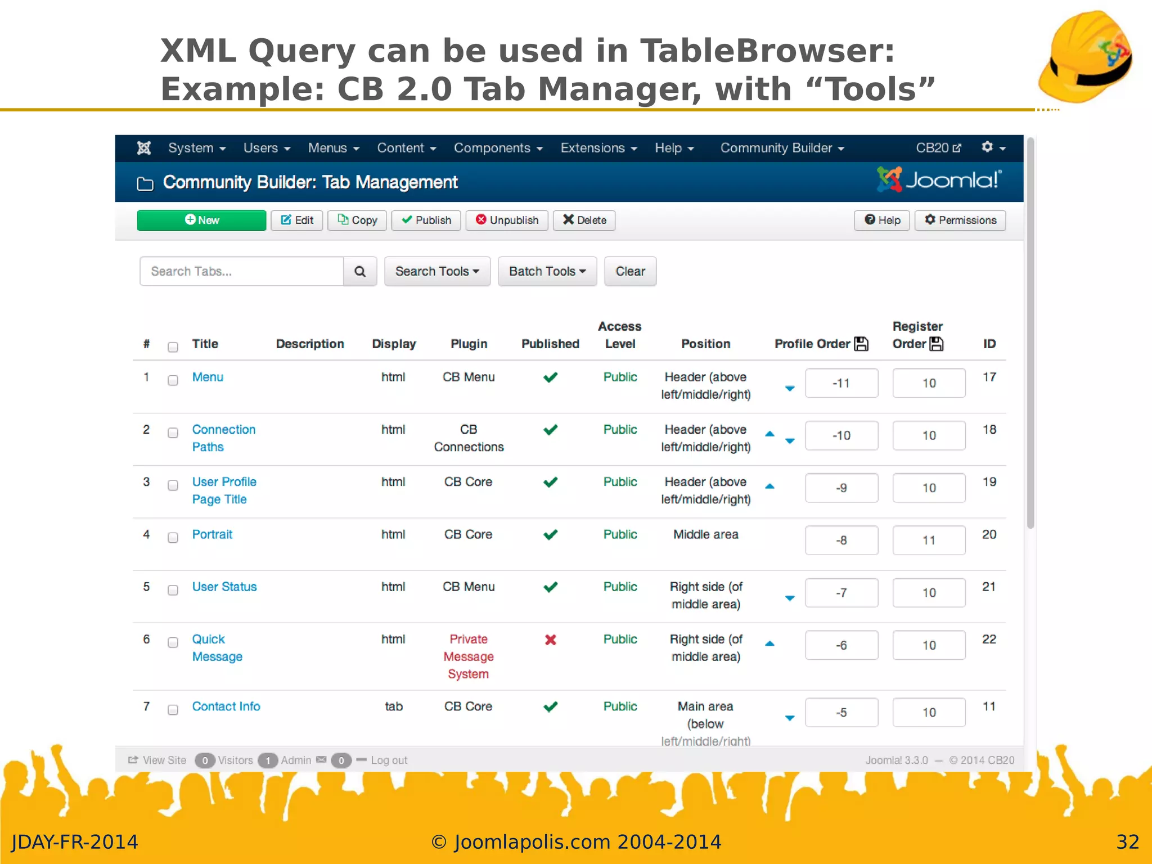The image size is (1152, 864).
Task: Click View Site in footer
Action: point(157,760)
